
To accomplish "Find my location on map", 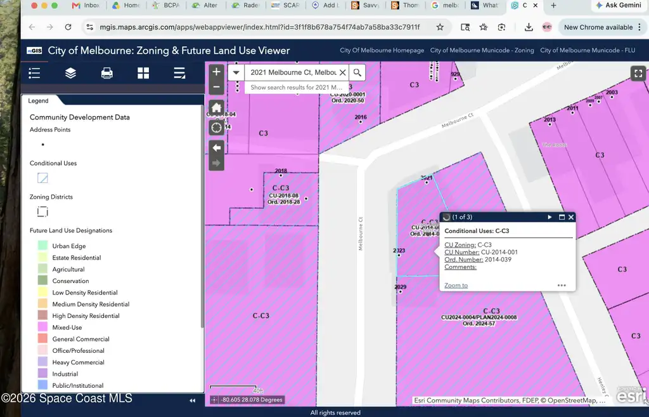I will pos(217,128).
